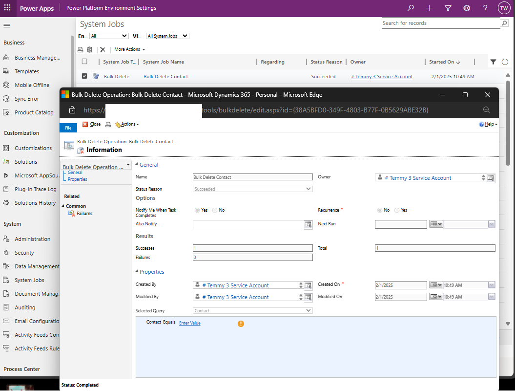Screen dimensions: 515x391
Task: Open the settings gear icon
Action: (466, 8)
